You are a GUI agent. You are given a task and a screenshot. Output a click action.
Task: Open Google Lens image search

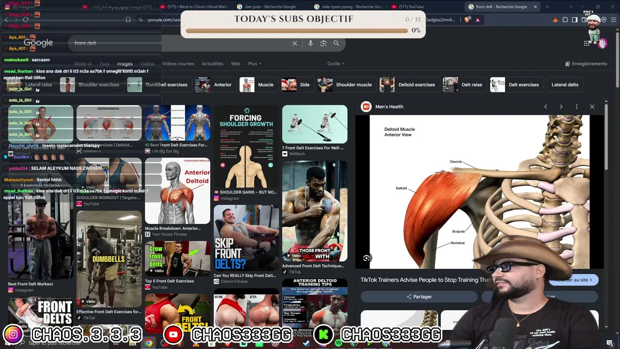pyautogui.click(x=324, y=43)
